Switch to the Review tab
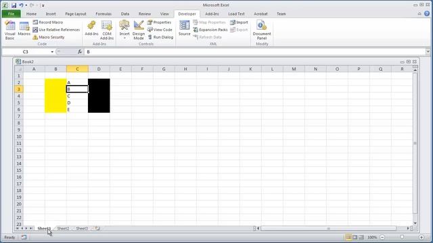 pos(145,13)
